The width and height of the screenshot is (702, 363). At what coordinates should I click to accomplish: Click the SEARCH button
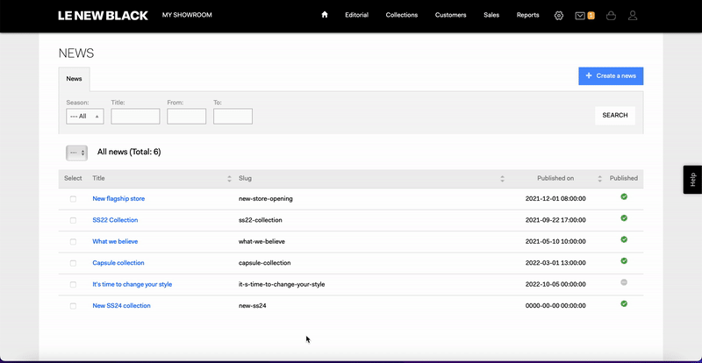615,116
